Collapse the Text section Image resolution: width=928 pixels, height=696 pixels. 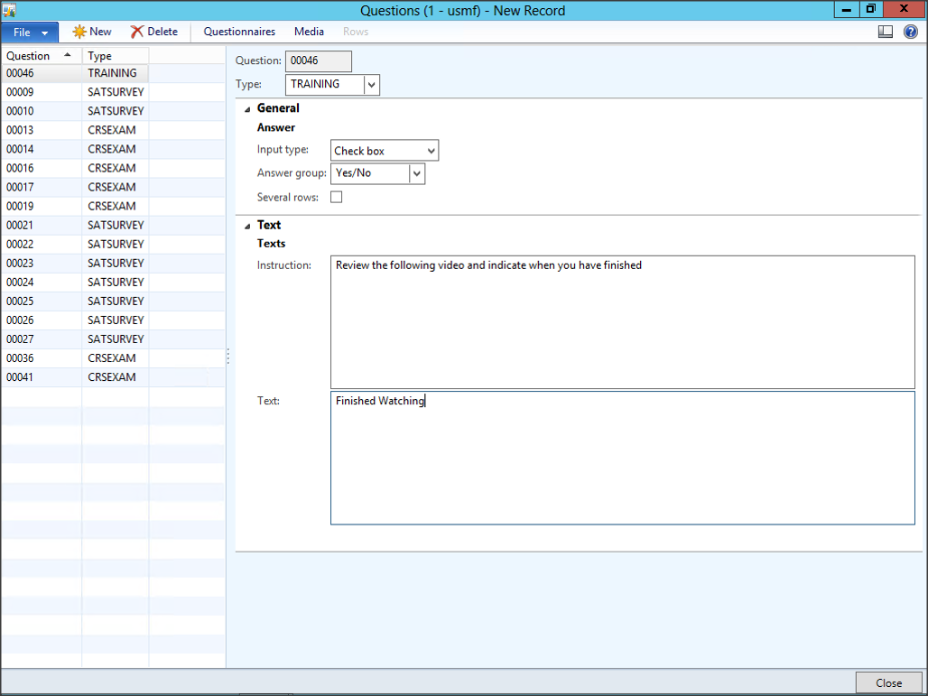point(248,226)
